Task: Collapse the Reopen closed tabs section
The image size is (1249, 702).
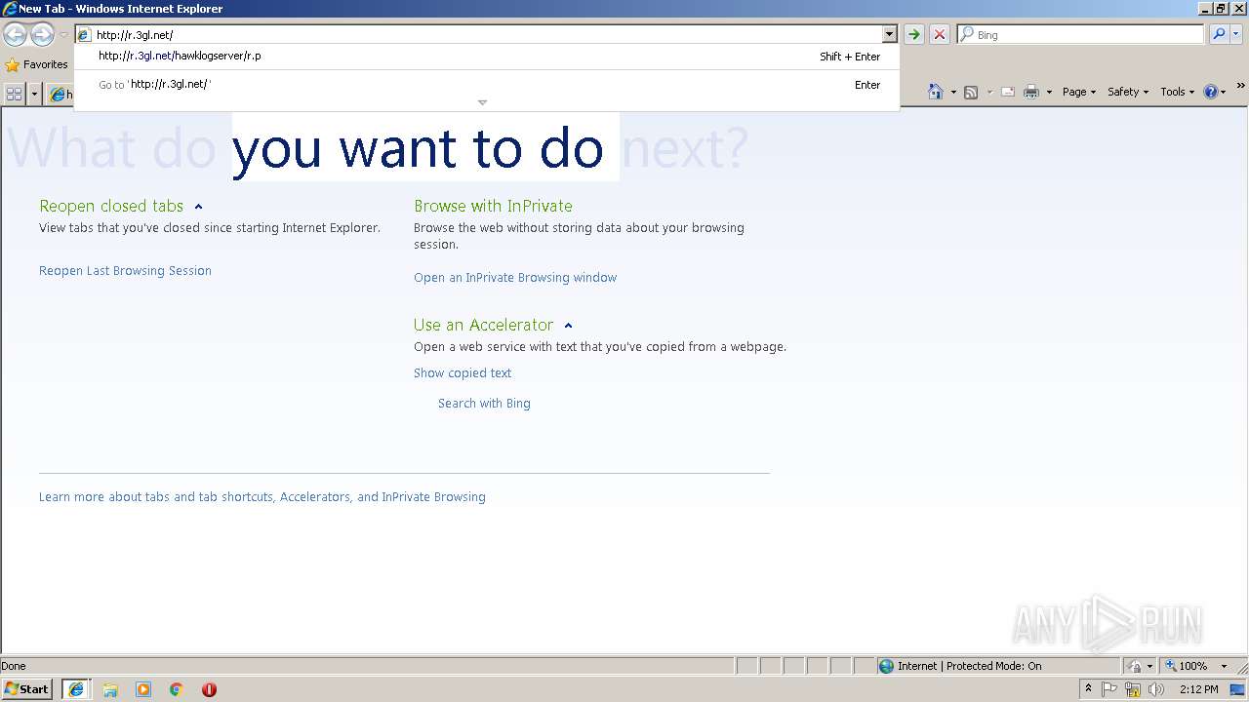Action: point(198,207)
